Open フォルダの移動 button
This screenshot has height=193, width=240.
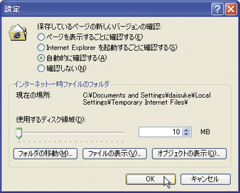[x=45, y=154]
